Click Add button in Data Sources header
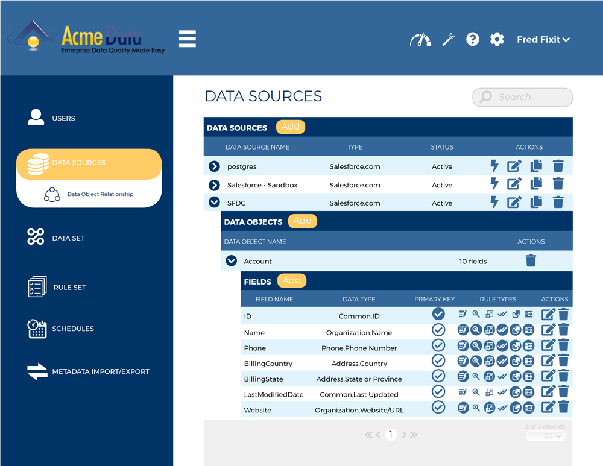The image size is (603, 466). click(291, 127)
